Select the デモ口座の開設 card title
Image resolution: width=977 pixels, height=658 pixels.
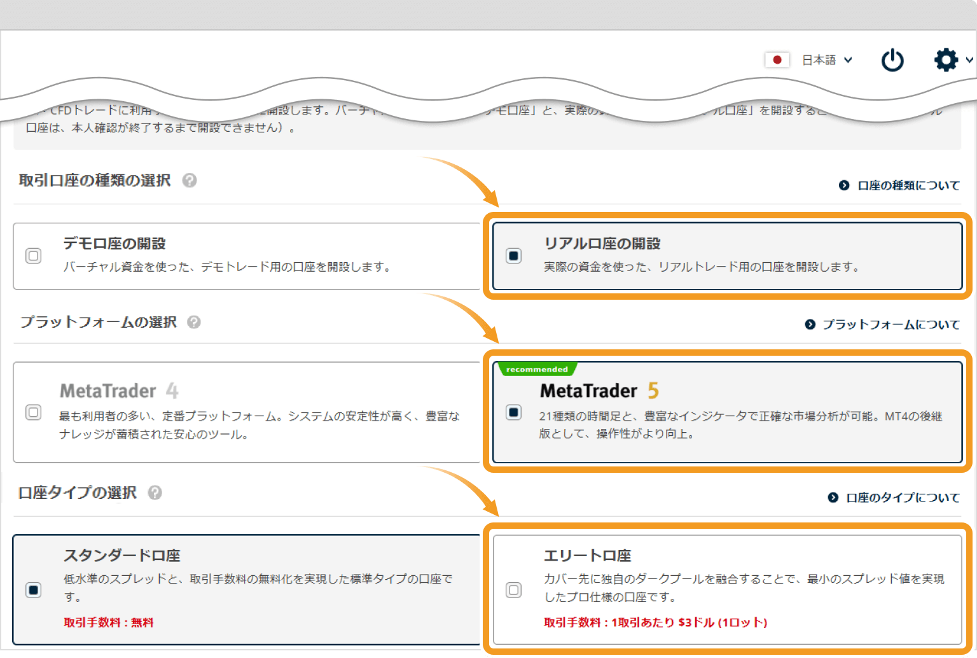coord(114,244)
